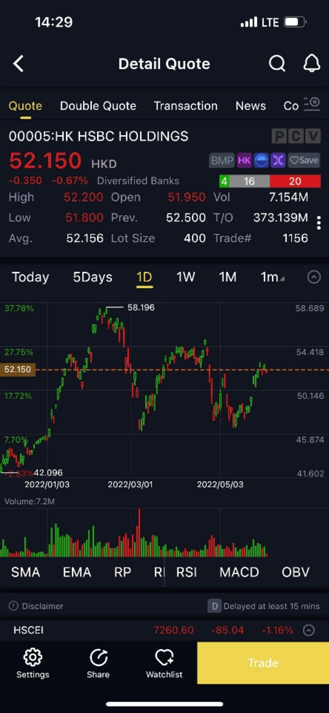Open the quote display settings eye icon
Image resolution: width=329 pixels, height=713 pixels.
312,105
